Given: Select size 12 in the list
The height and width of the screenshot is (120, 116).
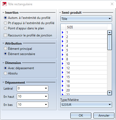Looking at the screenshot, I should pyautogui.click(x=86, y=68).
